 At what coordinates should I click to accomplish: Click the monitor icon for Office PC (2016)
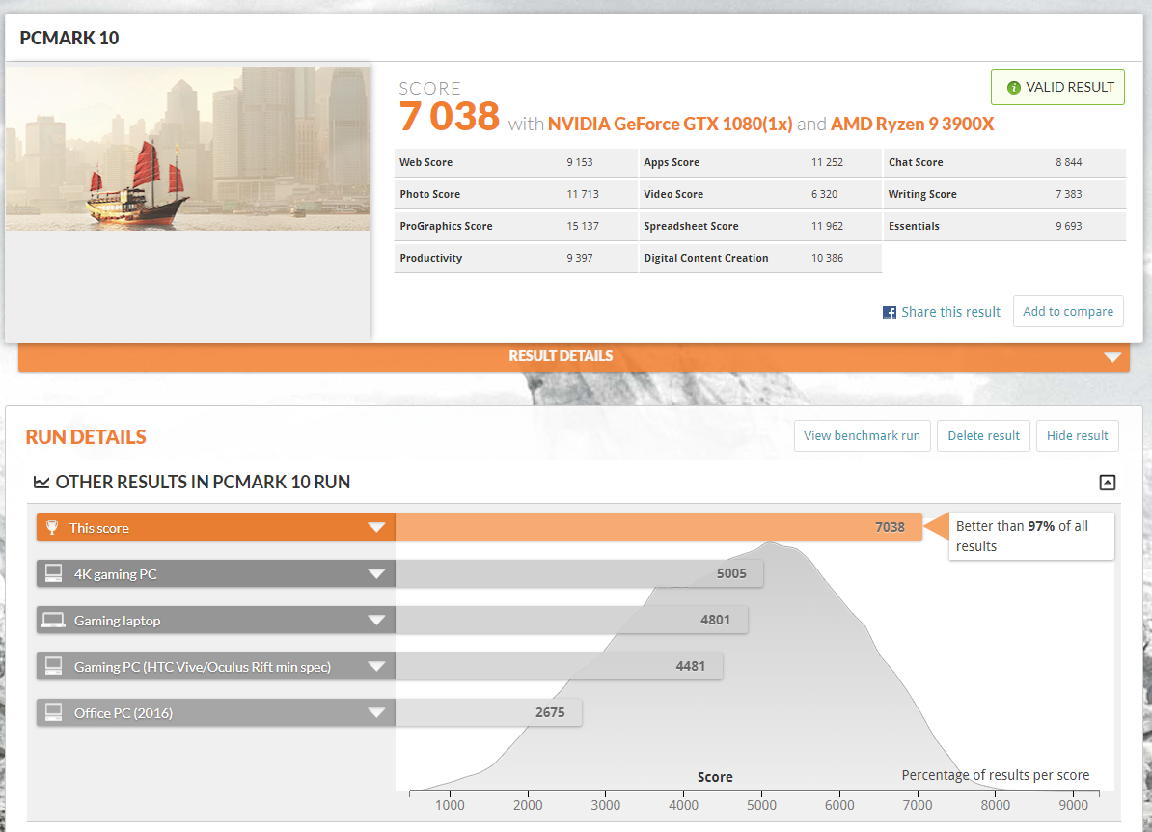tap(54, 712)
